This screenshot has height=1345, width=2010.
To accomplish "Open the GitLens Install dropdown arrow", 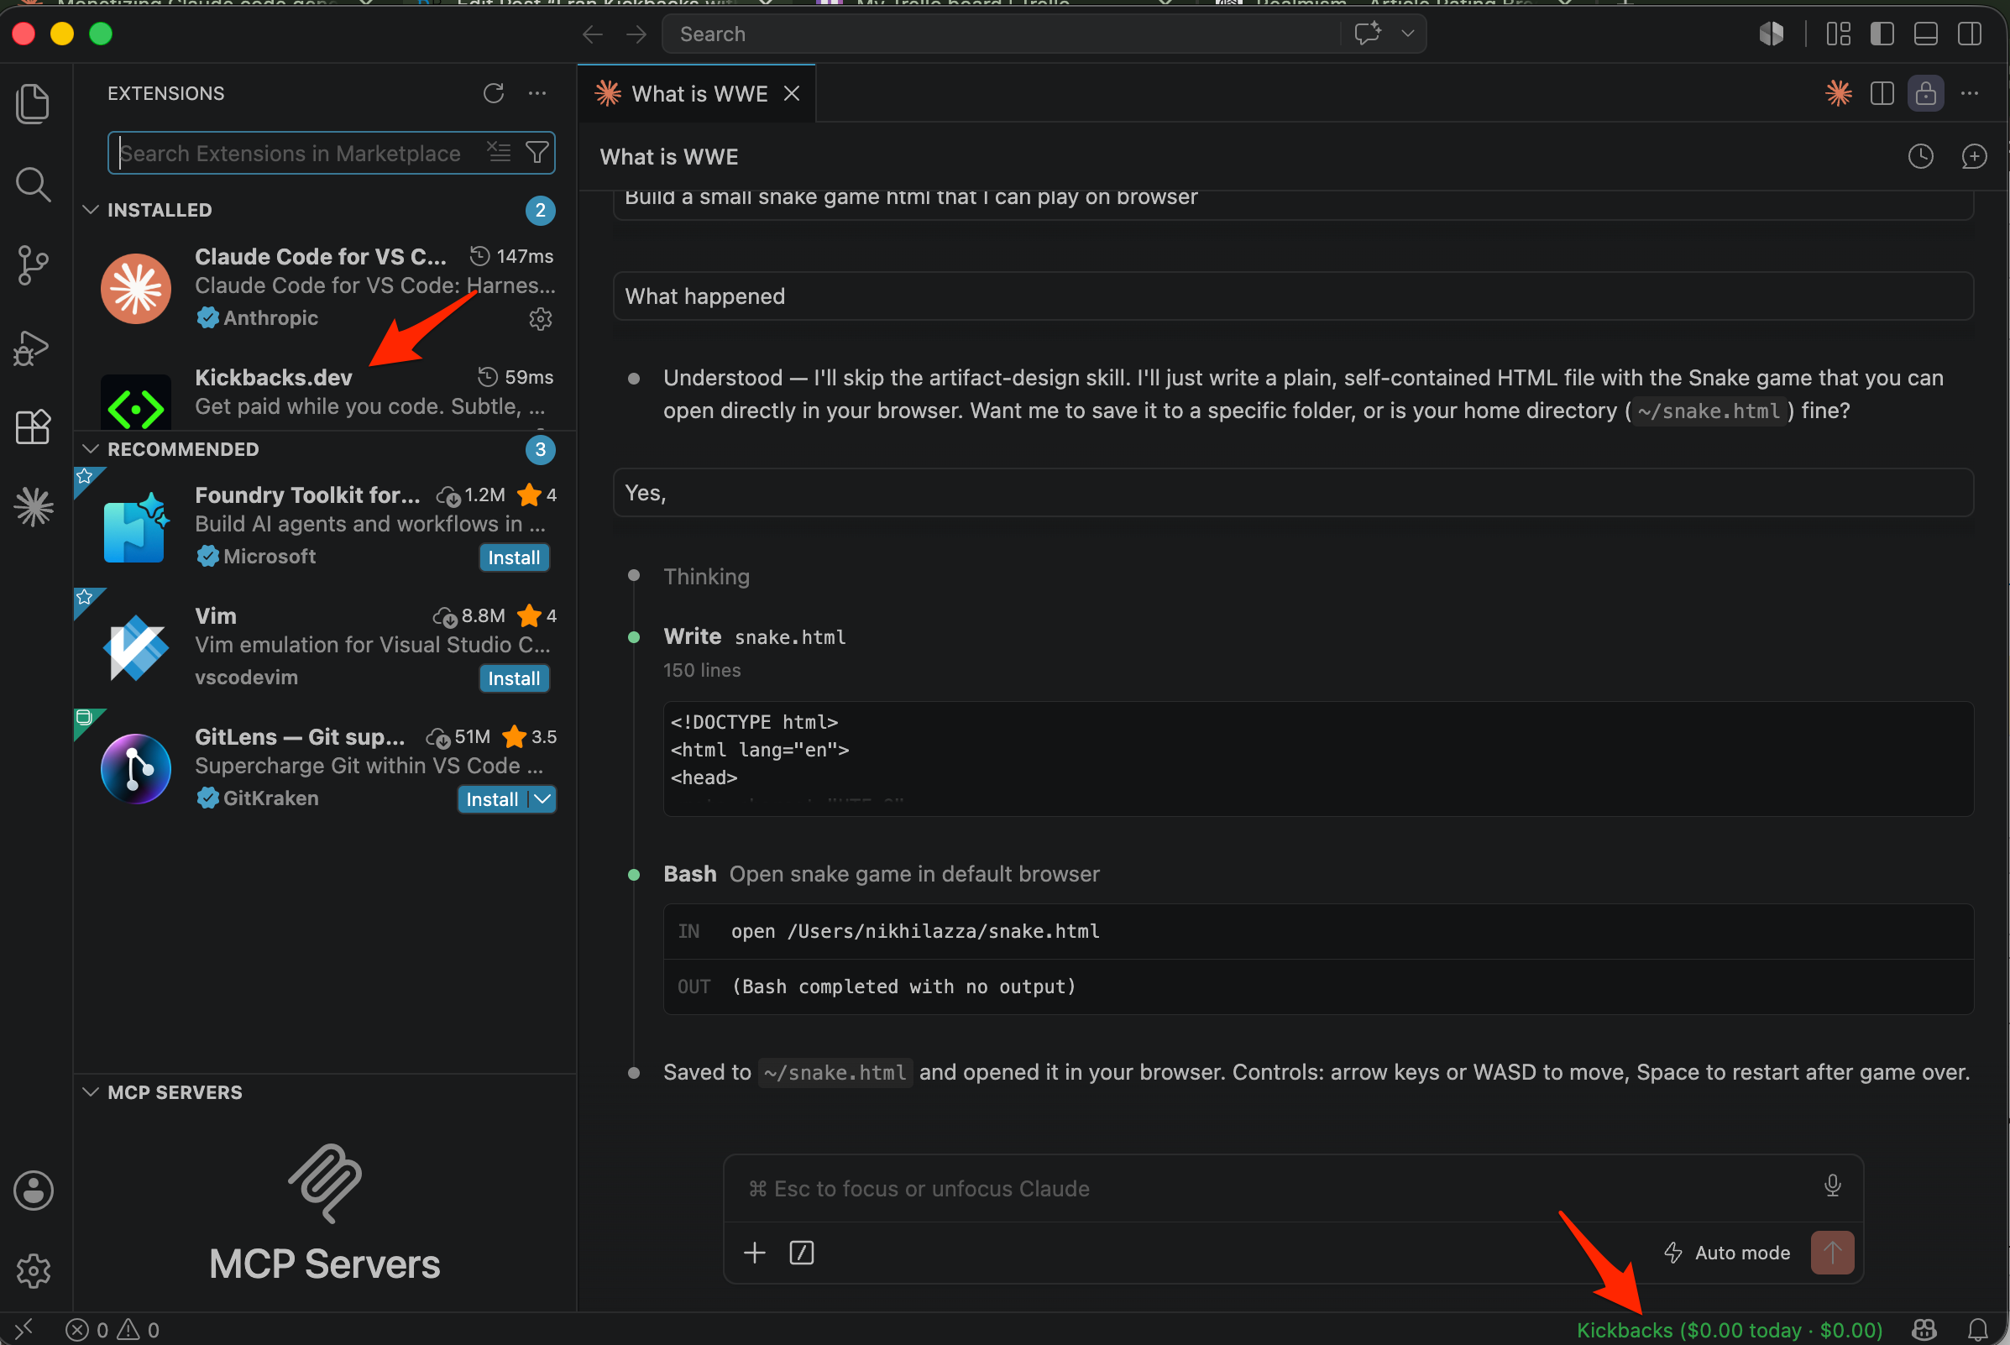I will [543, 799].
